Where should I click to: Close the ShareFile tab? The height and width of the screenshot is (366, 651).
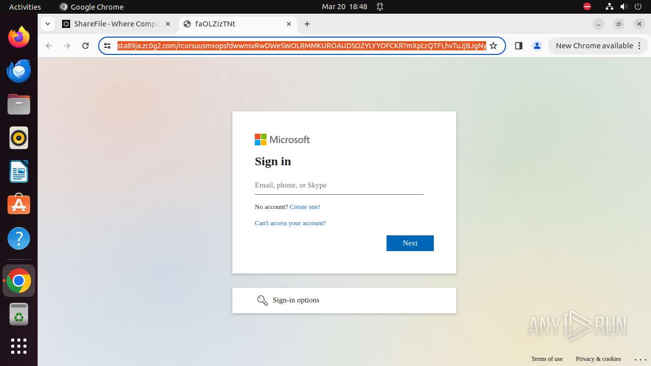tap(168, 24)
